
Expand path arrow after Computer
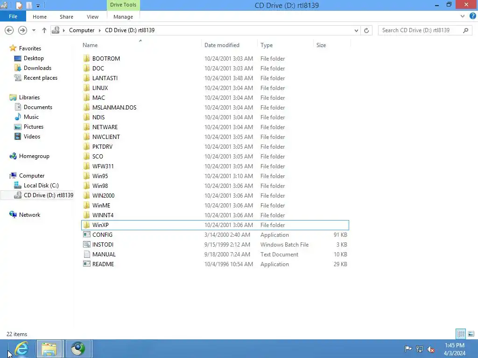pos(100,30)
